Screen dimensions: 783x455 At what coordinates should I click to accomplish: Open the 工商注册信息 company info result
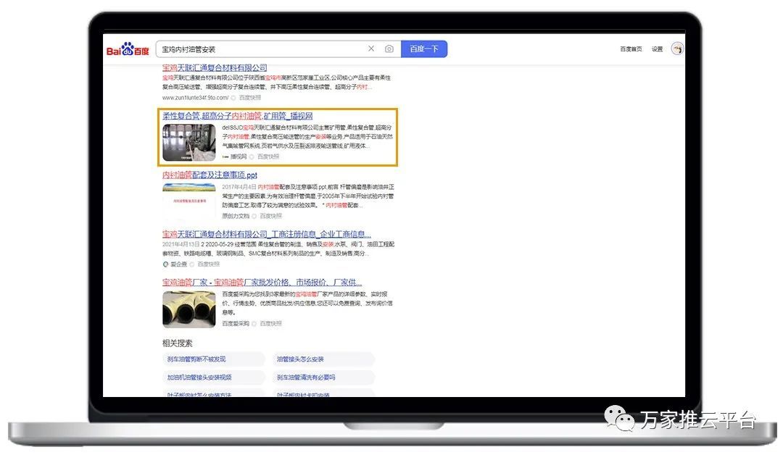(x=266, y=235)
